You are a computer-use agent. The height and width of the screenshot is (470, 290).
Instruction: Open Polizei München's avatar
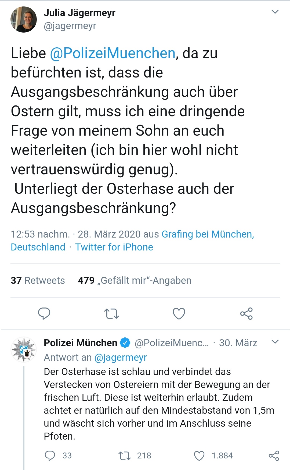(24, 349)
